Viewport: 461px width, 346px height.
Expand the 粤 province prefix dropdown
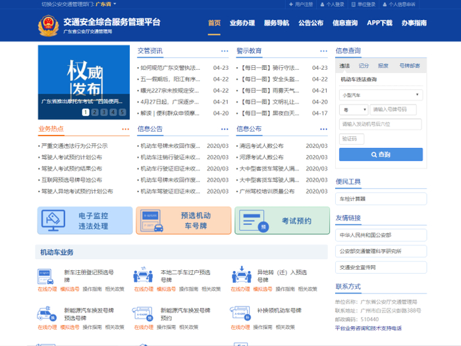[352, 110]
